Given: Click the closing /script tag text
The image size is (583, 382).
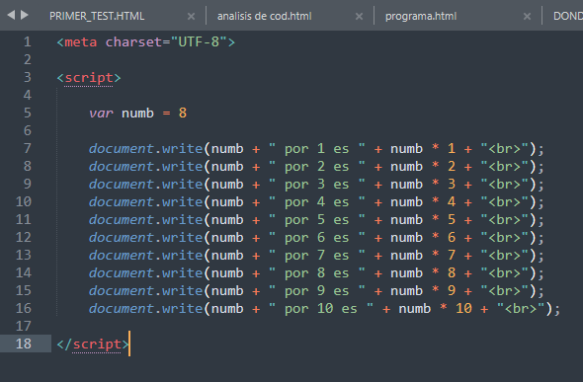Looking at the screenshot, I should click(x=93, y=344).
